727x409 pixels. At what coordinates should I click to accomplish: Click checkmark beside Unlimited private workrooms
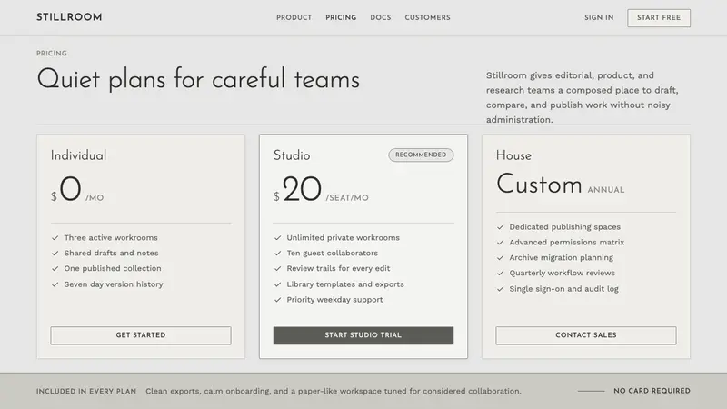(278, 238)
